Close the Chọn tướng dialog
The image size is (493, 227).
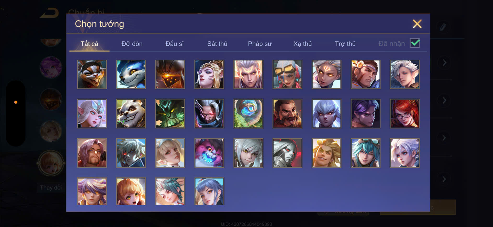click(x=417, y=24)
